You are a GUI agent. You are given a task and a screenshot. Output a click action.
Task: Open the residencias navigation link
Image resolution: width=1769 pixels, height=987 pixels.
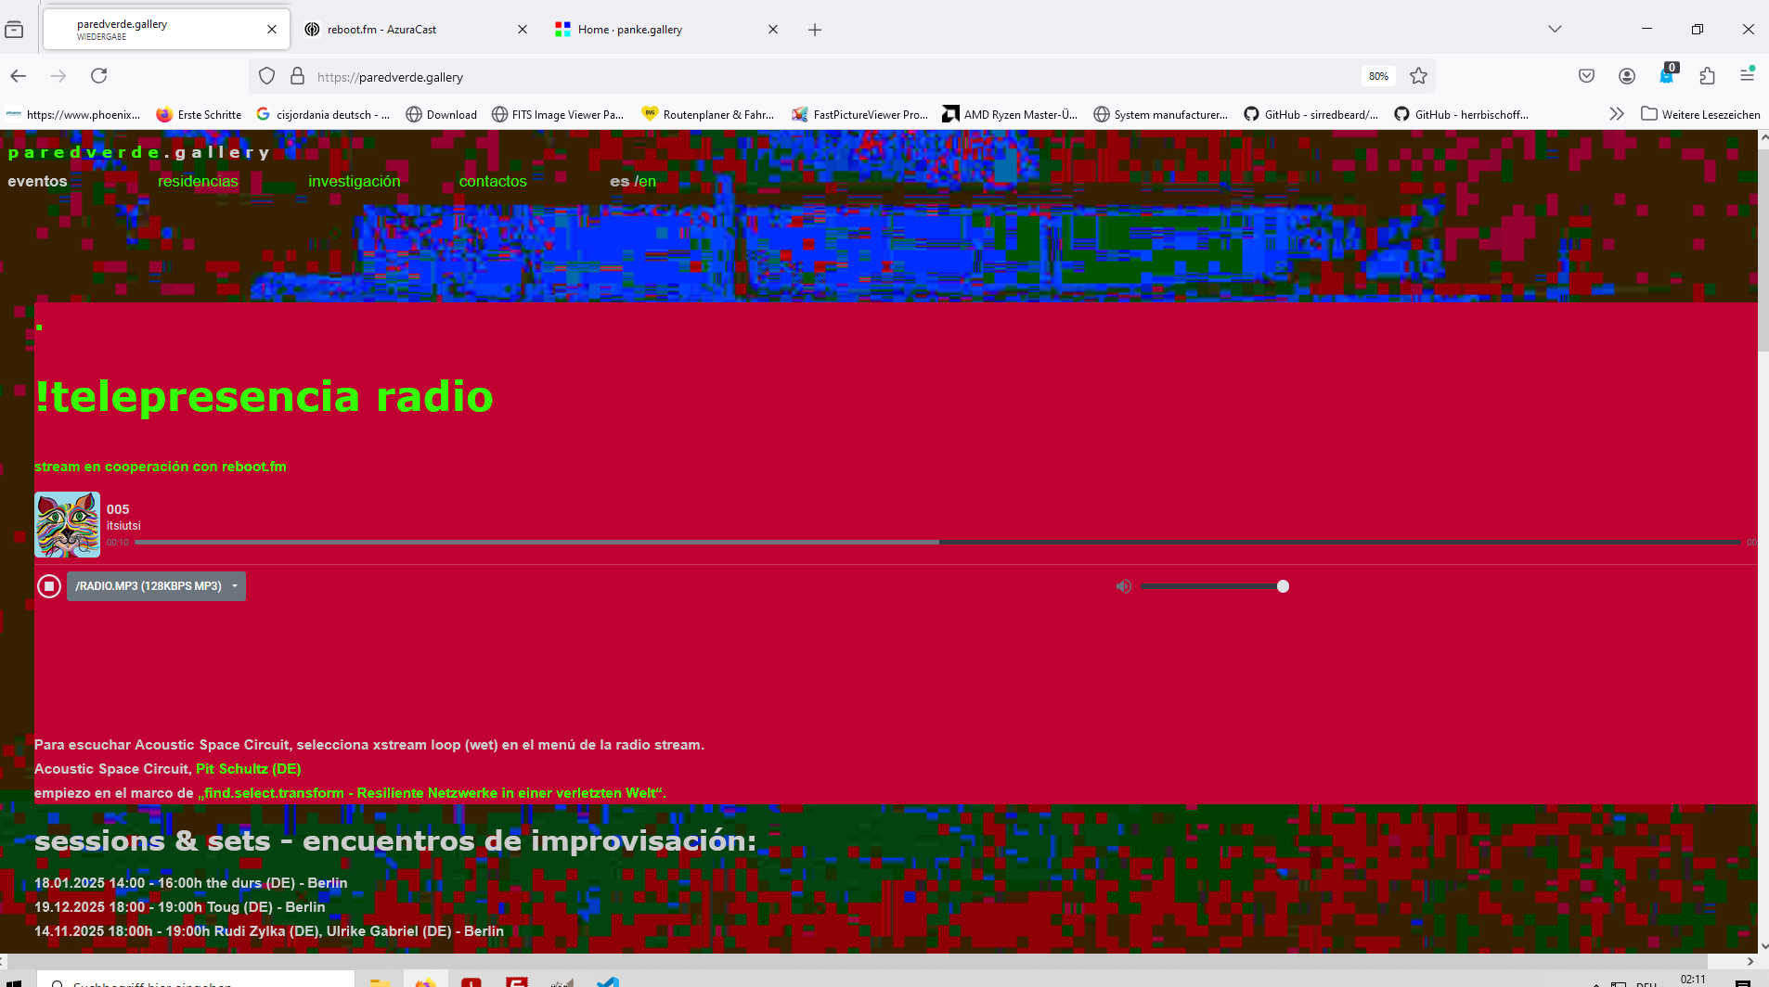[198, 182]
